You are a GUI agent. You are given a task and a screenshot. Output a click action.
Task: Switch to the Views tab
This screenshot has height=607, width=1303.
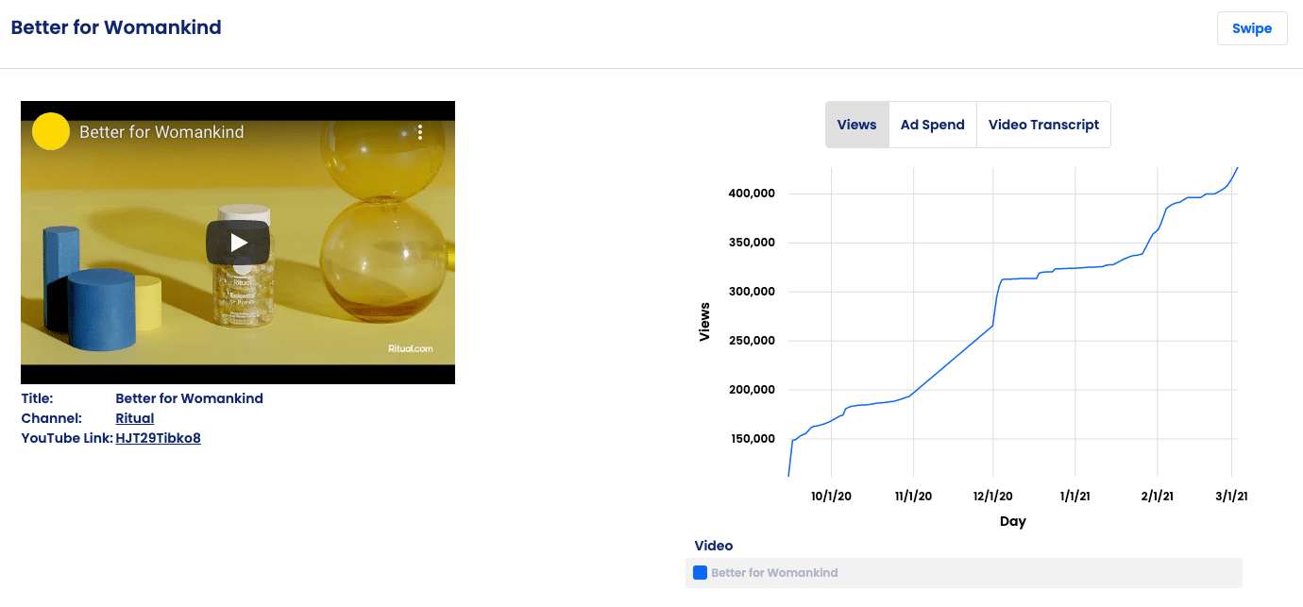pos(857,125)
